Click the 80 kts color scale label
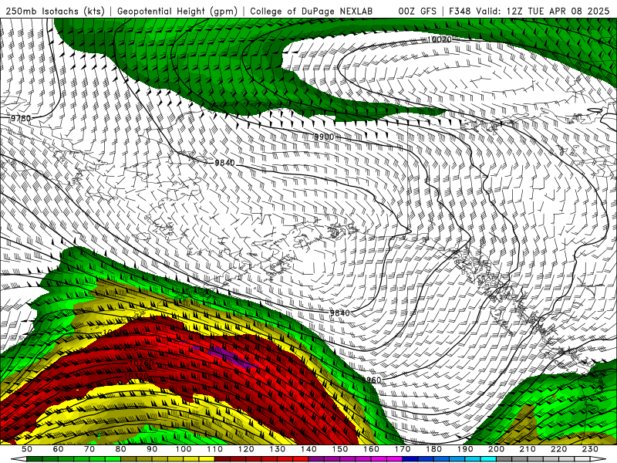The height and width of the screenshot is (463, 617). point(120,449)
